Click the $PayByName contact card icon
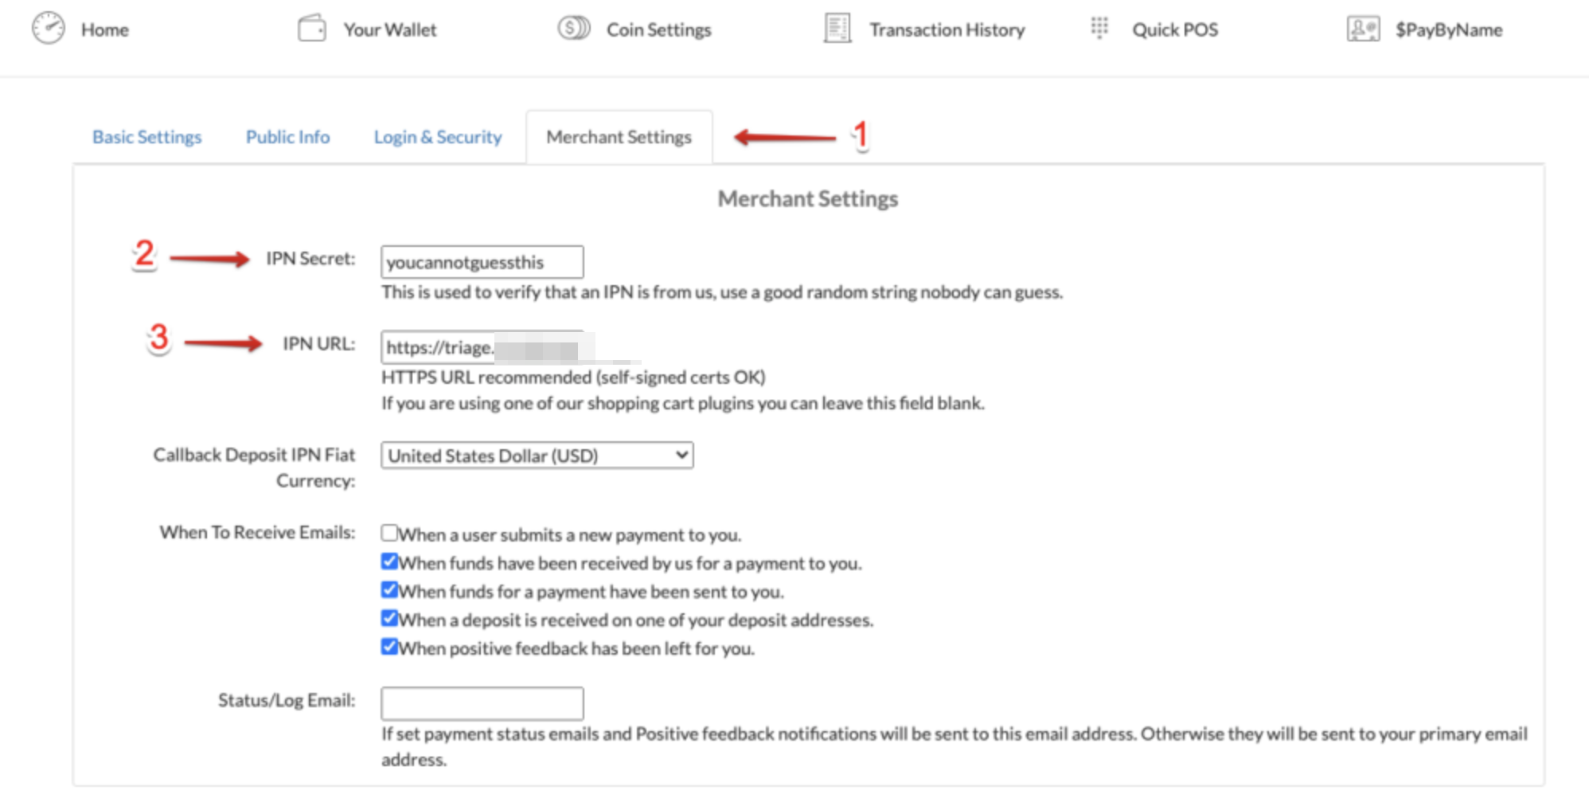Screen dimensions: 1589x798 (x=1363, y=29)
